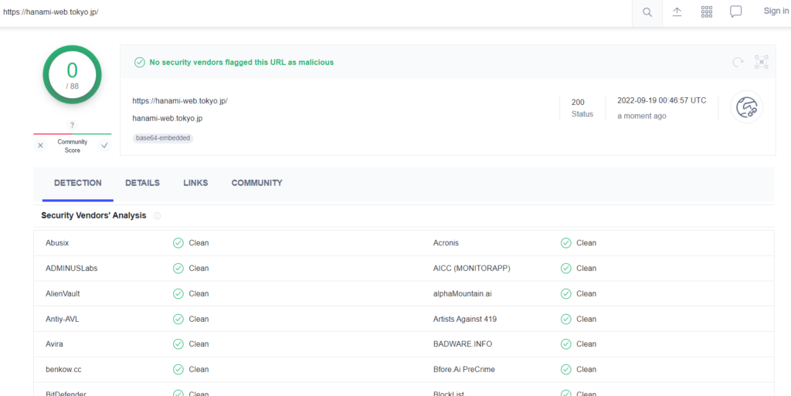This screenshot has height=396, width=791.
Task: Vote positive with the checkmark community button
Action: click(104, 146)
